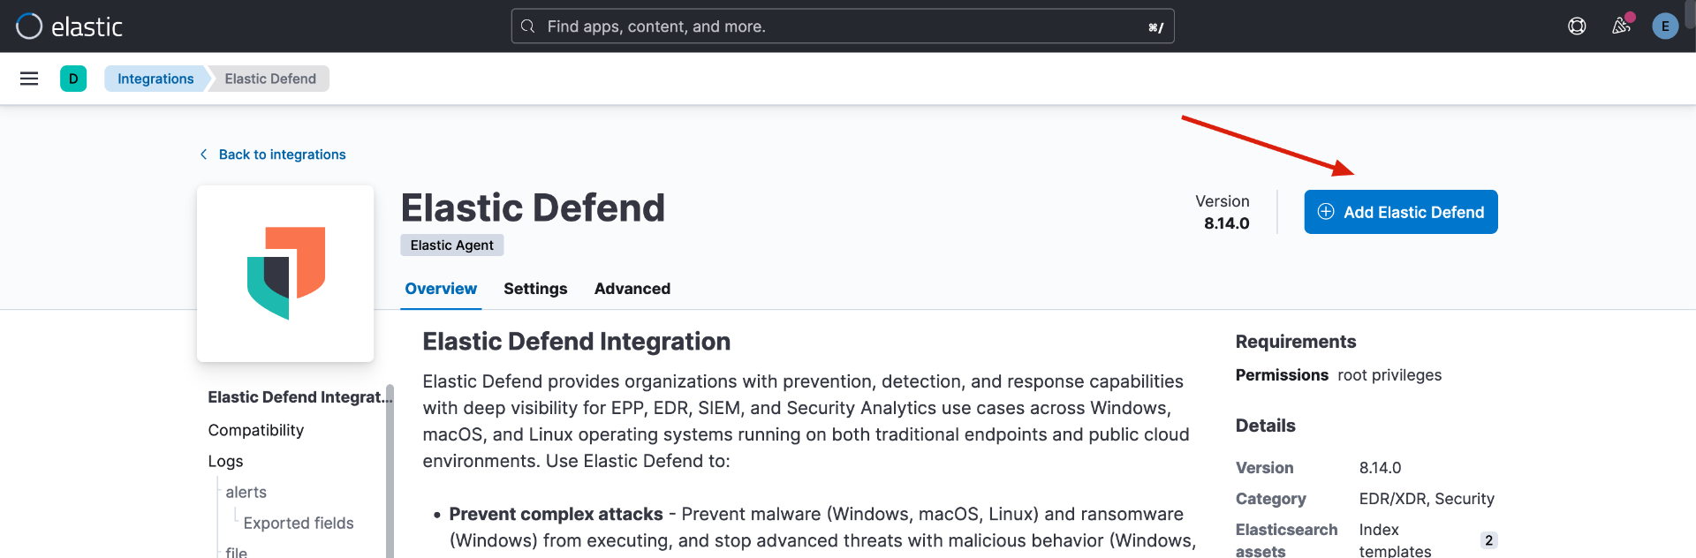Jump to the file subsection
Image resolution: width=1696 pixels, height=558 pixels.
[x=237, y=552]
